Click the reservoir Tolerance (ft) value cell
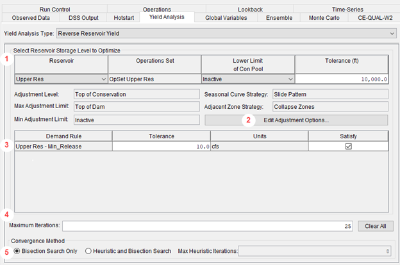Viewport: 400px width, 265px height. 342,79
